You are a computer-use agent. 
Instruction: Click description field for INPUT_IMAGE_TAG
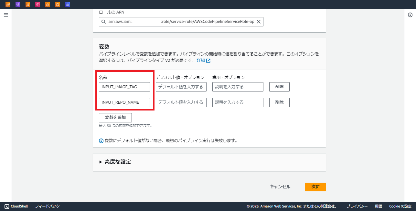238,87
